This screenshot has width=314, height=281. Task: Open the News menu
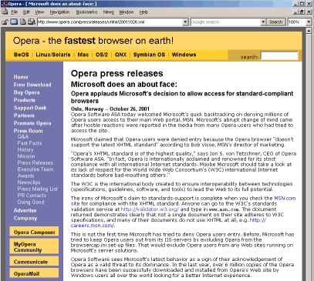click(108, 12)
